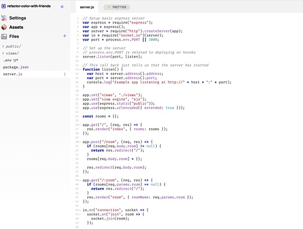Click the var io = require("socket.io") line
The height and width of the screenshot is (229, 303).
[123, 36]
